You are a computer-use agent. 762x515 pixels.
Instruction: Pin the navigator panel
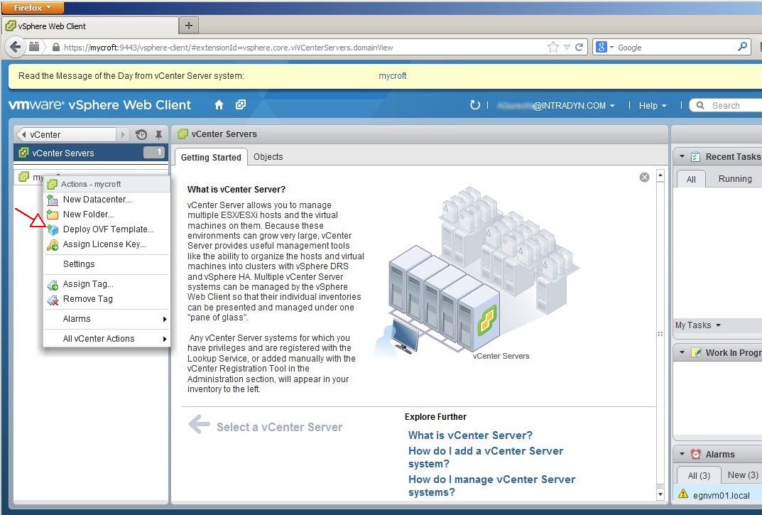[x=158, y=135]
